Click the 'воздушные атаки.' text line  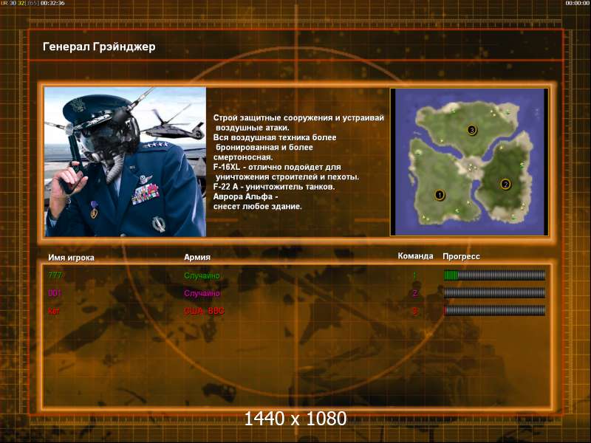point(253,128)
